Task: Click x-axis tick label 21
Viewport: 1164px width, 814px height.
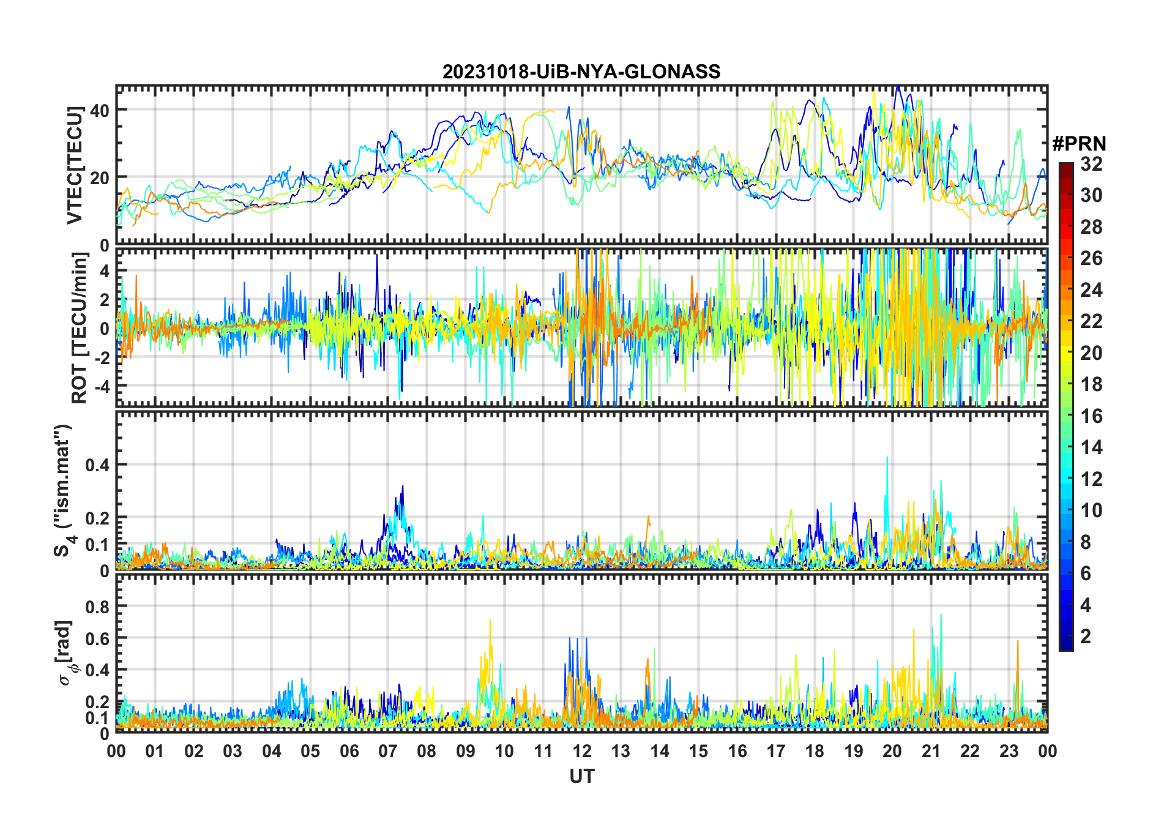Action: click(931, 752)
